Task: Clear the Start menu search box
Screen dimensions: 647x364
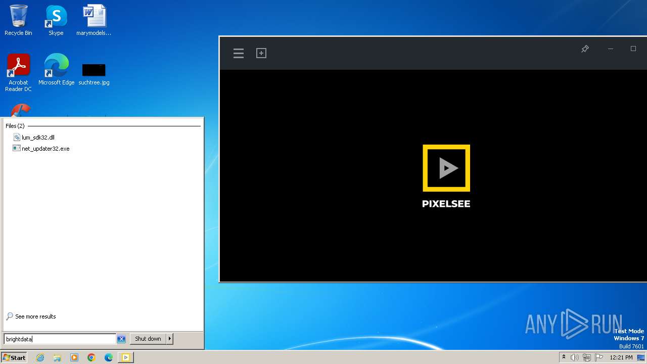Action: 121,339
